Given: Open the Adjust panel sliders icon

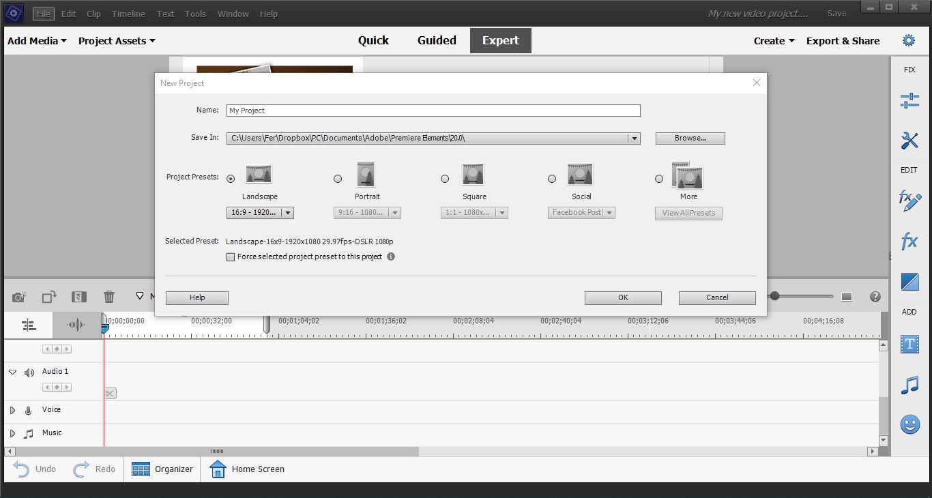Looking at the screenshot, I should tap(909, 101).
